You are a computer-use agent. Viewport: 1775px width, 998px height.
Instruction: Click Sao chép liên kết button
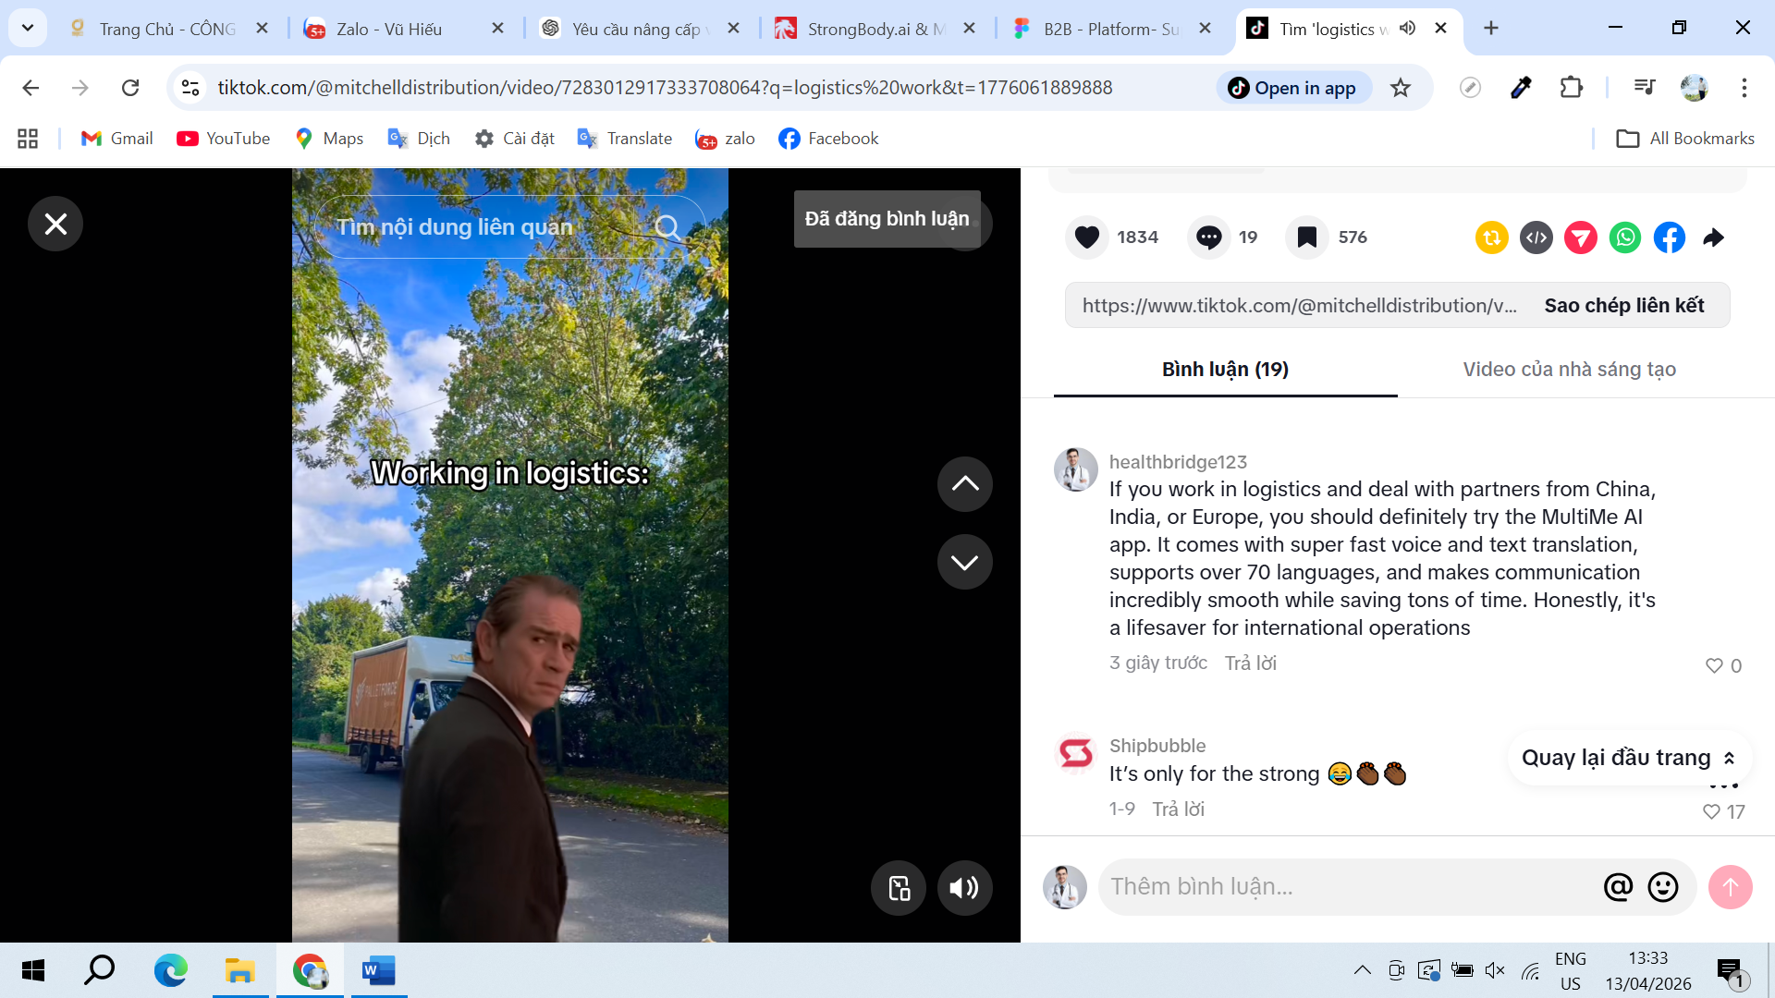(1623, 306)
